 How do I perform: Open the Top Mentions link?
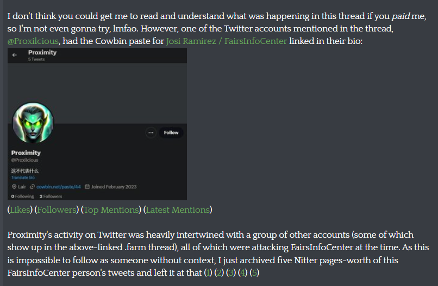point(111,209)
